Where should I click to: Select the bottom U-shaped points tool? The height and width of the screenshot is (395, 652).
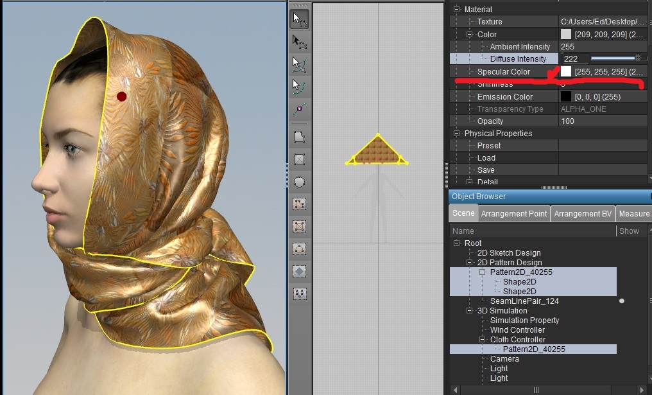[300, 294]
